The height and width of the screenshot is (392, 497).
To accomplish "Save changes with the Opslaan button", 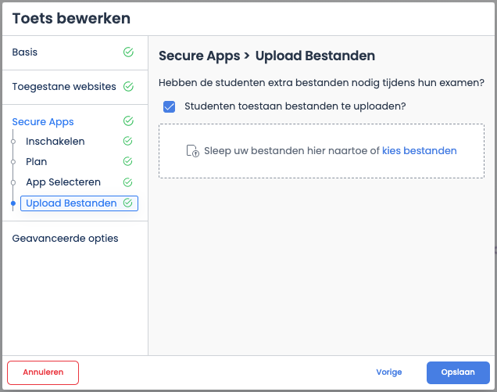I will coord(458,372).
